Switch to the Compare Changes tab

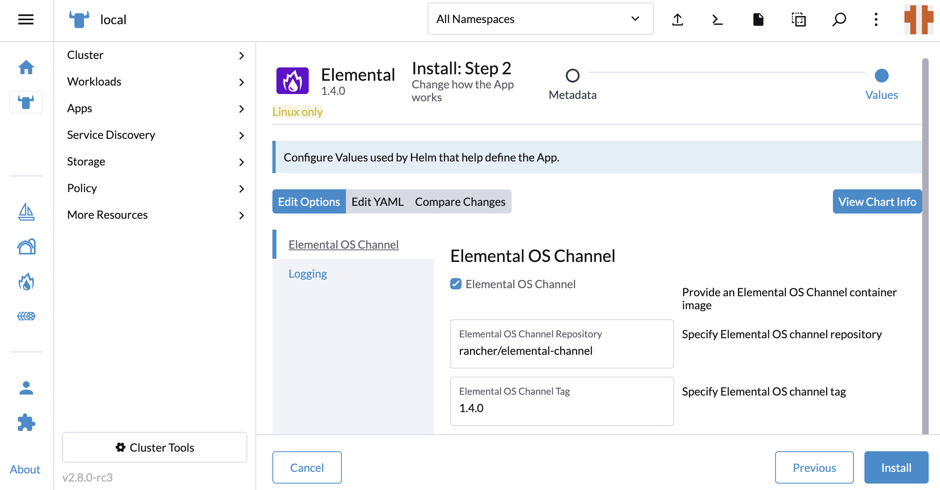coord(460,201)
